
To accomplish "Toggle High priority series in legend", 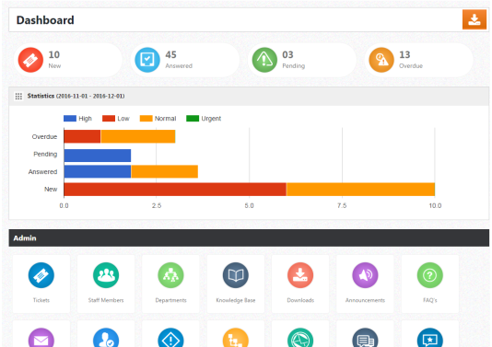I will 77,119.
